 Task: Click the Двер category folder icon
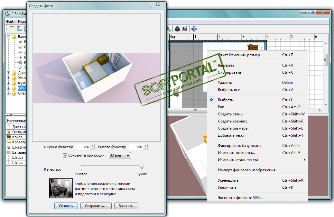[x=14, y=73]
